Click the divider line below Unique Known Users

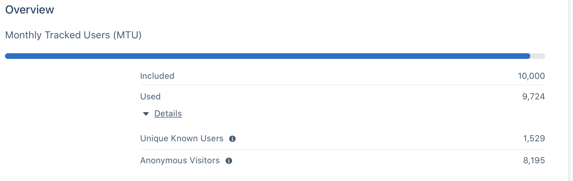pyautogui.click(x=342, y=149)
